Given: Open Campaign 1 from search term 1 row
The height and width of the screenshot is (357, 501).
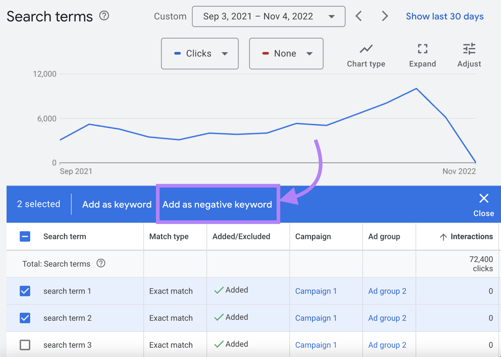Looking at the screenshot, I should (x=316, y=291).
